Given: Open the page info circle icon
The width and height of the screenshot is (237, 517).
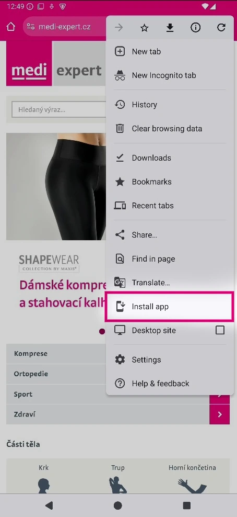Looking at the screenshot, I should pyautogui.click(x=196, y=28).
